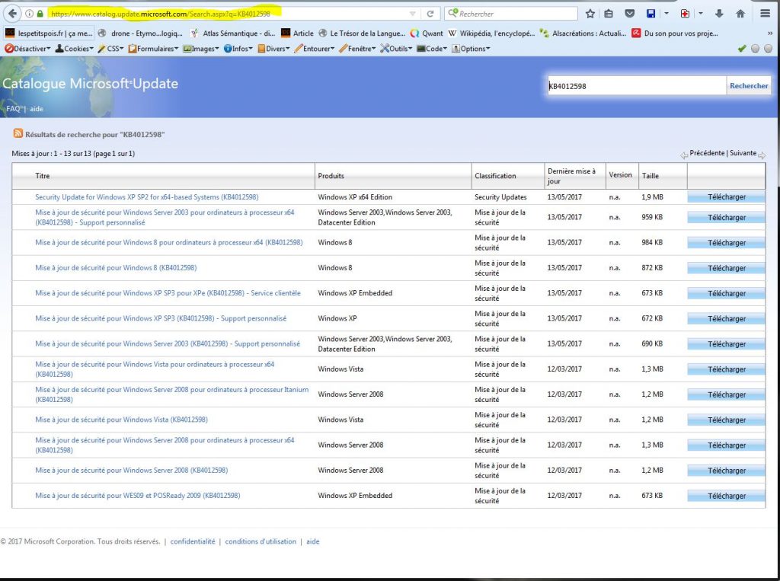Expand the Formulaires dropdown menu
Viewport: 780px width, 581px height.
coord(153,49)
